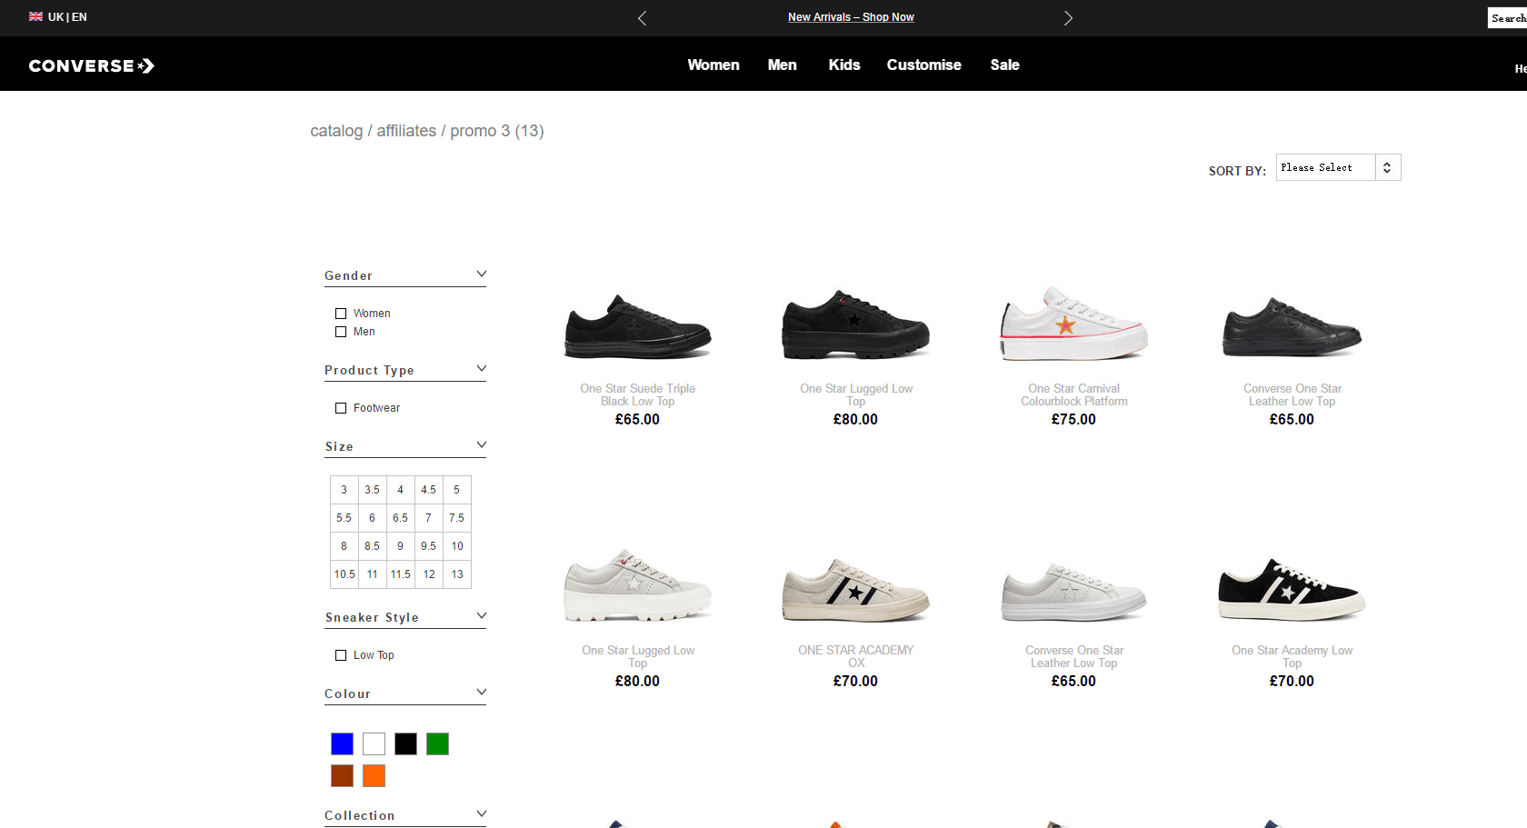The height and width of the screenshot is (828, 1527).
Task: Open the Men menu
Action: [782, 65]
